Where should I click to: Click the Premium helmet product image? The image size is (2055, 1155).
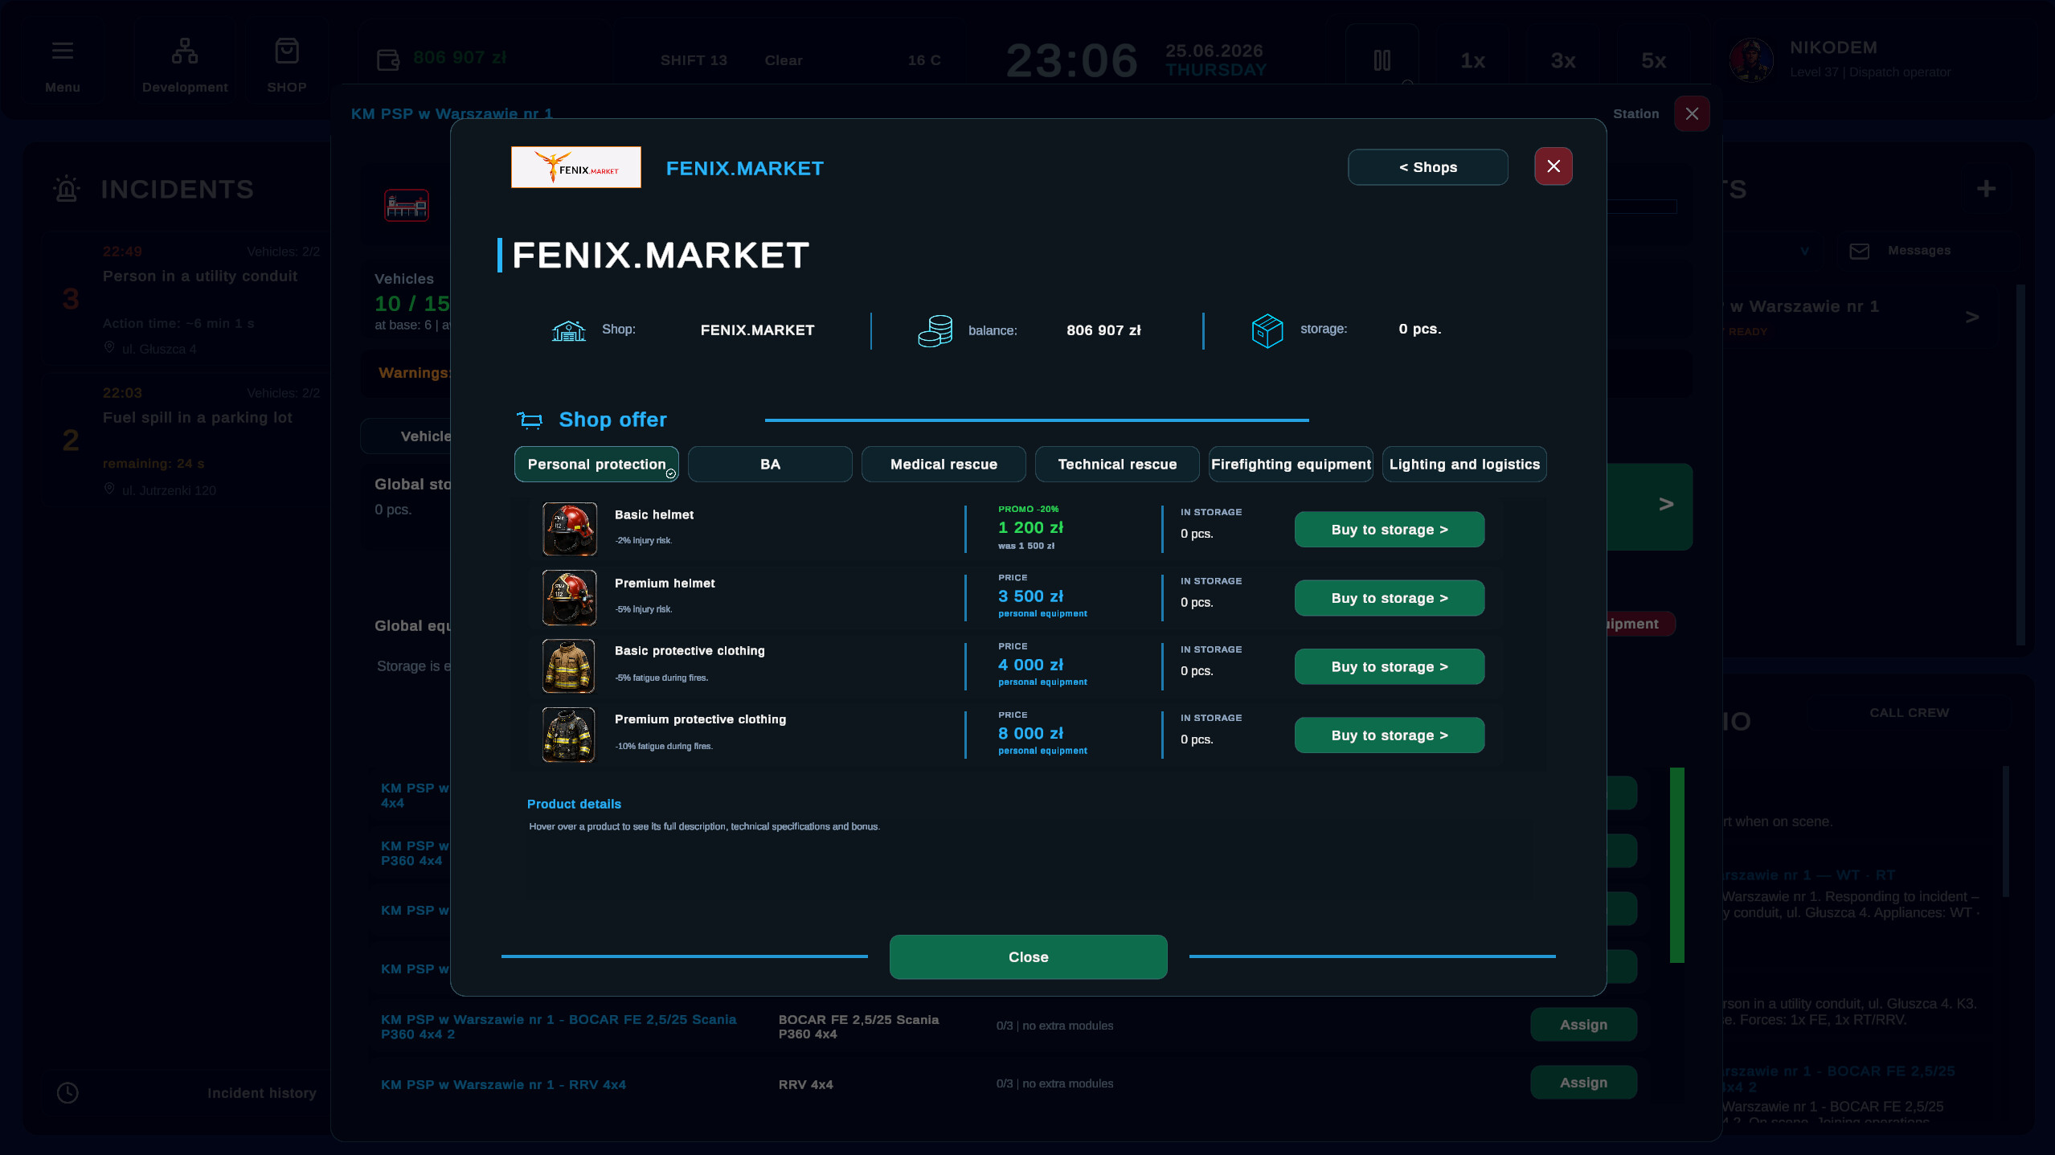pos(569,597)
